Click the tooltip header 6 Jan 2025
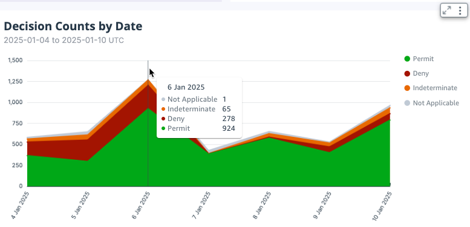The height and width of the screenshot is (227, 470). [186, 87]
